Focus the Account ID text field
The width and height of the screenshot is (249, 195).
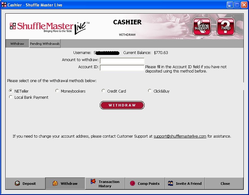pos(122,68)
